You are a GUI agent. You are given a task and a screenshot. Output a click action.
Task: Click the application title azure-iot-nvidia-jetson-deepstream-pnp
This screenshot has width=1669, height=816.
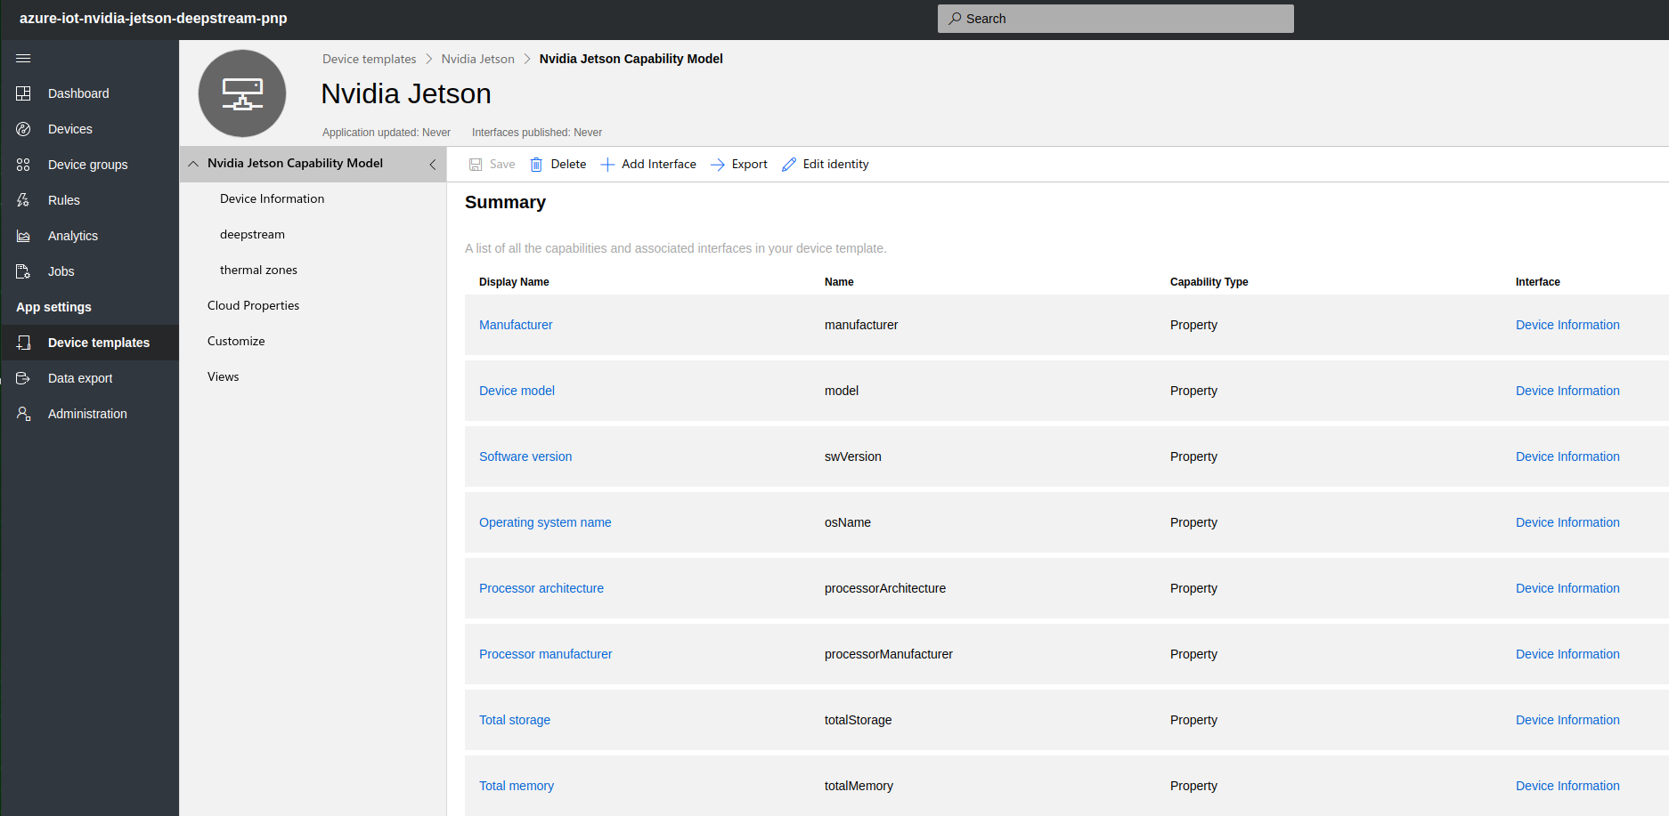(x=153, y=19)
